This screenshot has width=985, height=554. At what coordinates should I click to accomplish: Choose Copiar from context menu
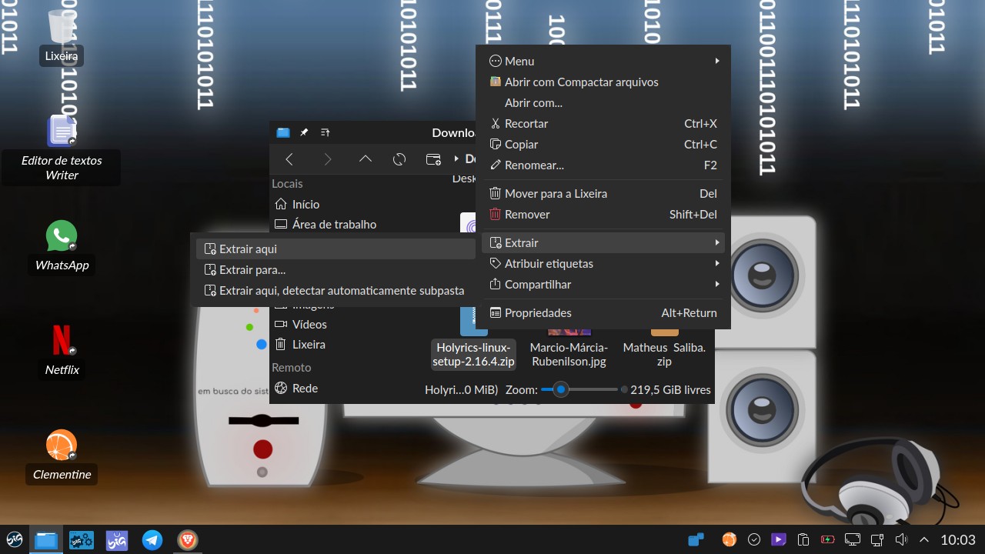coord(603,144)
